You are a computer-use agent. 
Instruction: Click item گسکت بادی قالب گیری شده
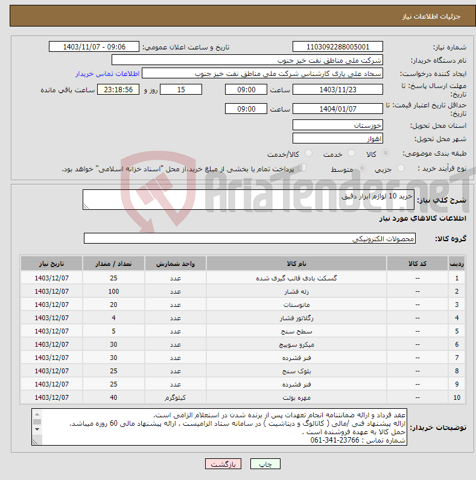(x=296, y=278)
